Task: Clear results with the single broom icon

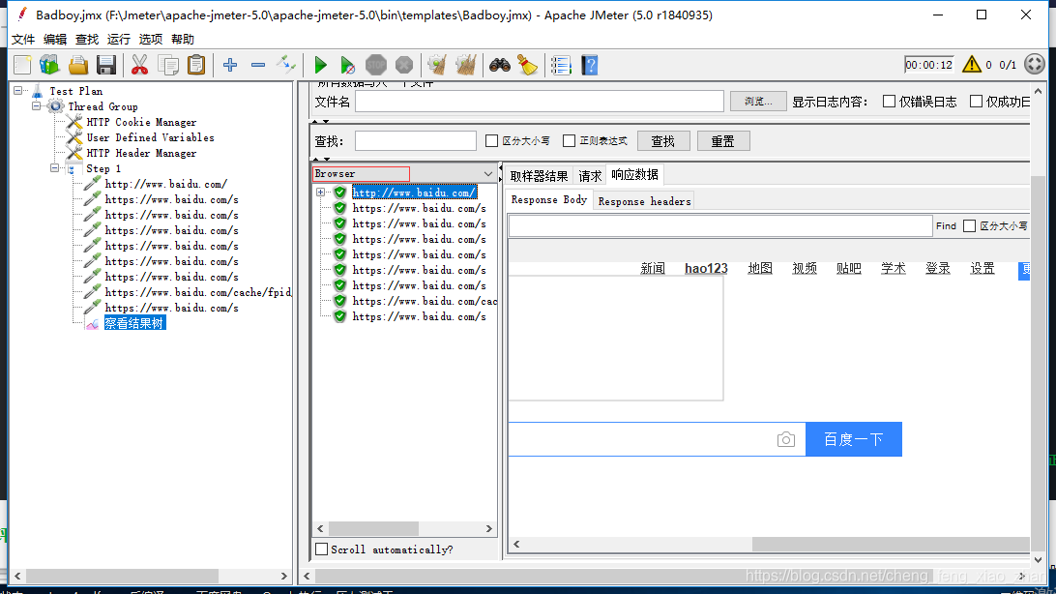Action: (x=437, y=66)
